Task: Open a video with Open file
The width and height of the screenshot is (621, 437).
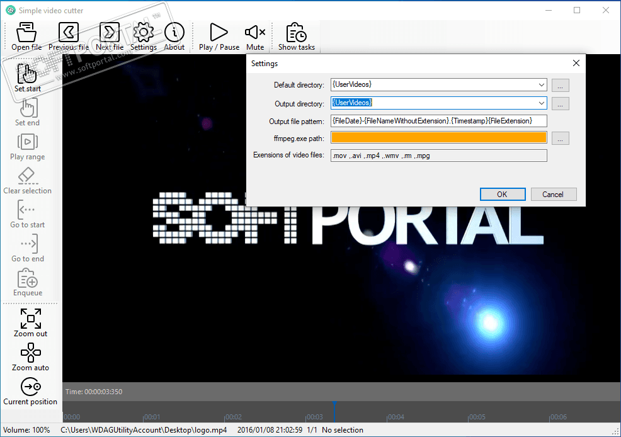Action: [26, 37]
